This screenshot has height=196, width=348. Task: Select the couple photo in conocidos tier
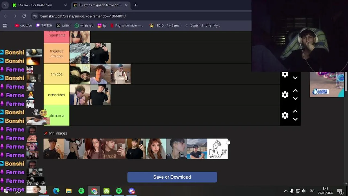pyautogui.click(x=80, y=95)
